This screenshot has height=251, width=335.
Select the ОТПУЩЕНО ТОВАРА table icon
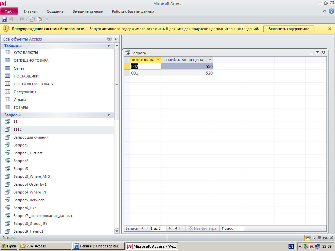point(8,60)
